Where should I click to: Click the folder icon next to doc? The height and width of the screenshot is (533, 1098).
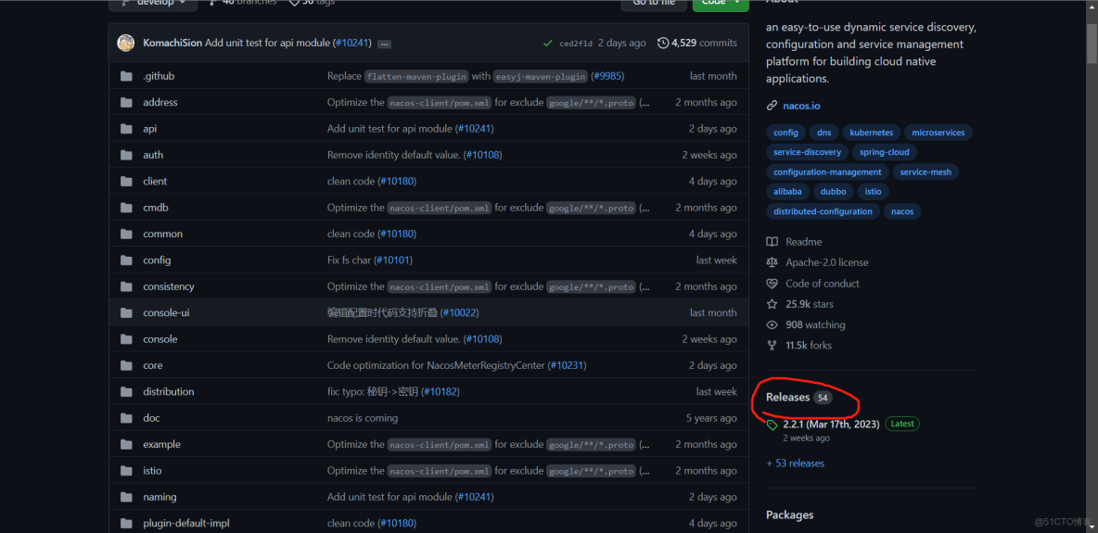(x=126, y=418)
